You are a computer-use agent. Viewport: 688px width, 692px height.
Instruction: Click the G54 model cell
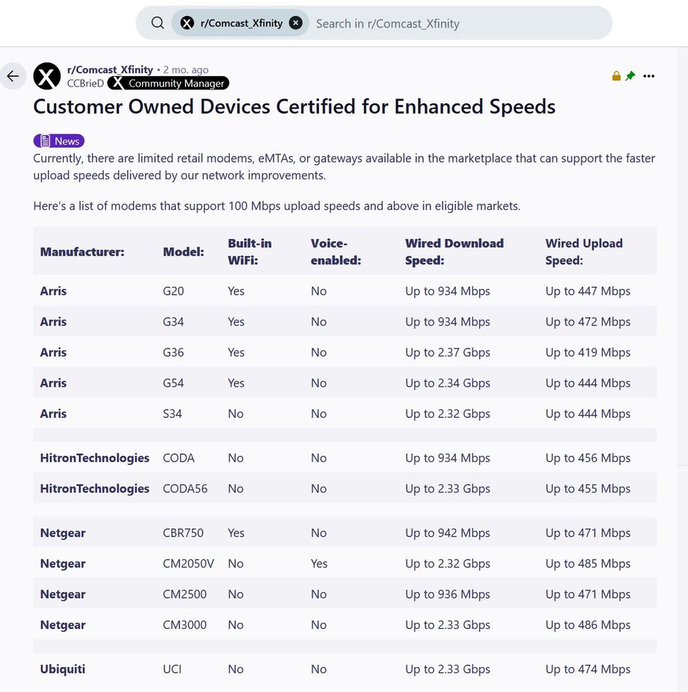coord(173,383)
